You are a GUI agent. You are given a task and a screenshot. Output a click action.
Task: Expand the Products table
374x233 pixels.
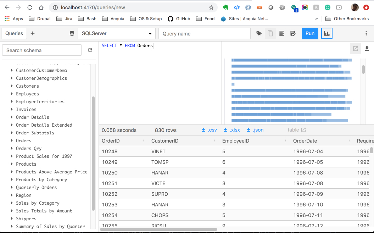(x=12, y=164)
